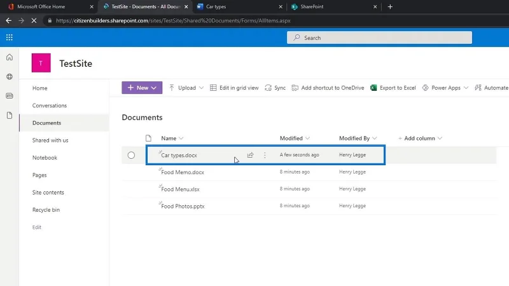
Task: Open the Food Photos.pptx file
Action: (x=183, y=206)
